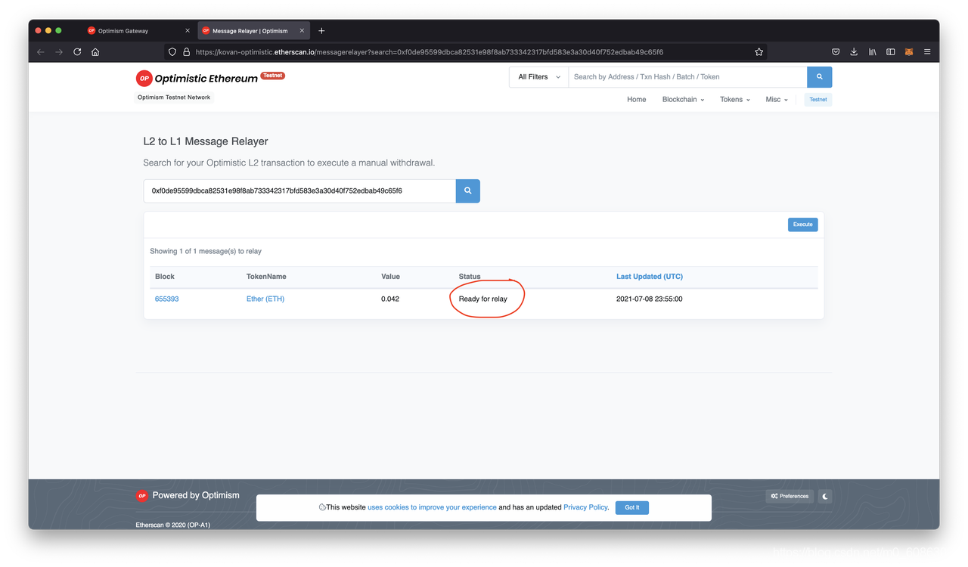Close the Optimism Gateway tab
Image resolution: width=968 pixels, height=567 pixels.
coord(188,31)
